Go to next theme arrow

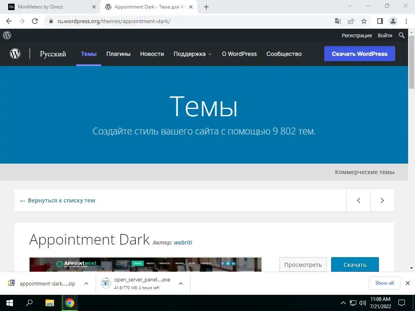click(383, 200)
